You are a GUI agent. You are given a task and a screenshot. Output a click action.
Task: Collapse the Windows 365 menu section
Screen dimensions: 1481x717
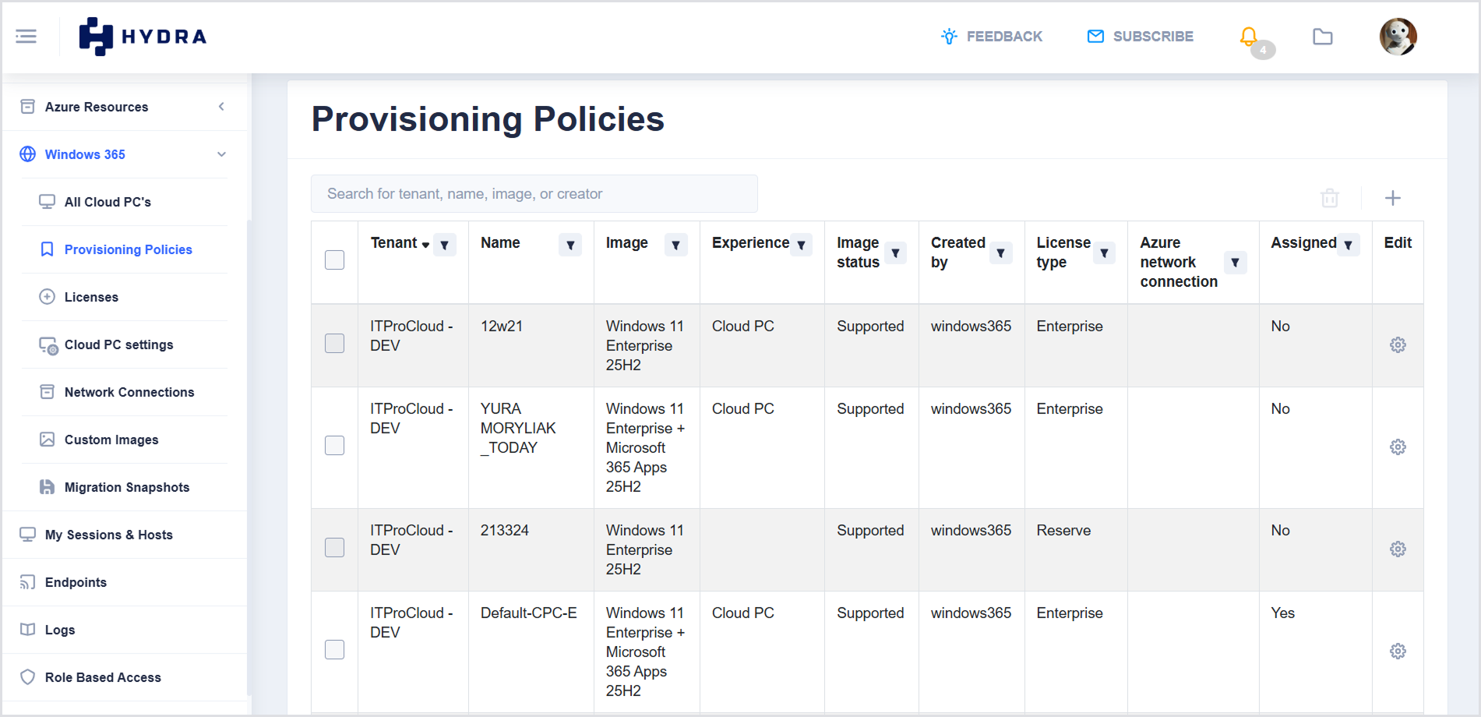pyautogui.click(x=125, y=154)
